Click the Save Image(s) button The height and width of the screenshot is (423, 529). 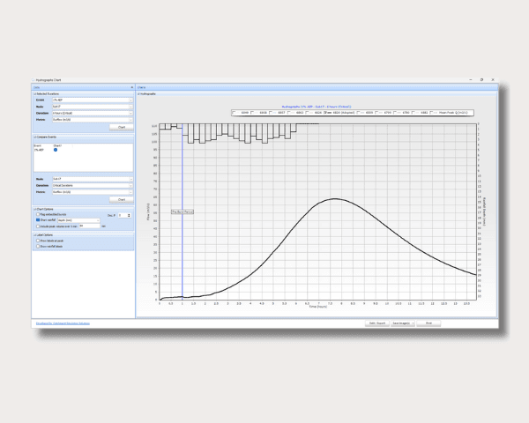pos(403,323)
